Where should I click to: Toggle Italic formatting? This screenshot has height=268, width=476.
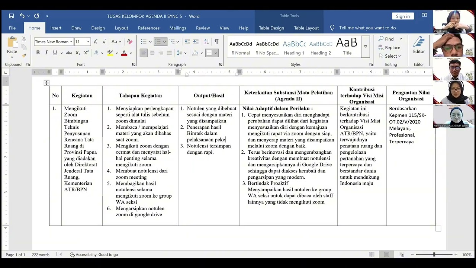(x=46, y=53)
